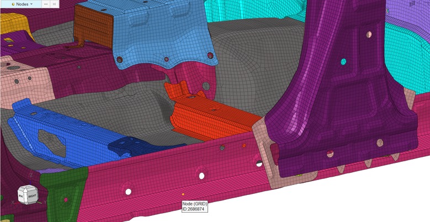The image size is (430, 222).
Task: Click the reset selection icon beside the dots
Action: click(55, 4)
